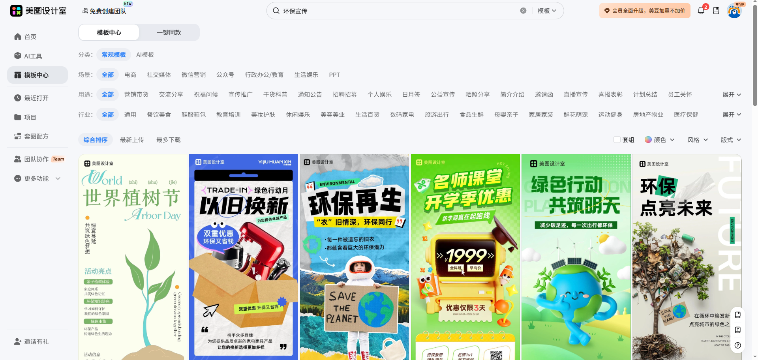
Task: Select 电商 scene filter
Action: tap(130, 75)
